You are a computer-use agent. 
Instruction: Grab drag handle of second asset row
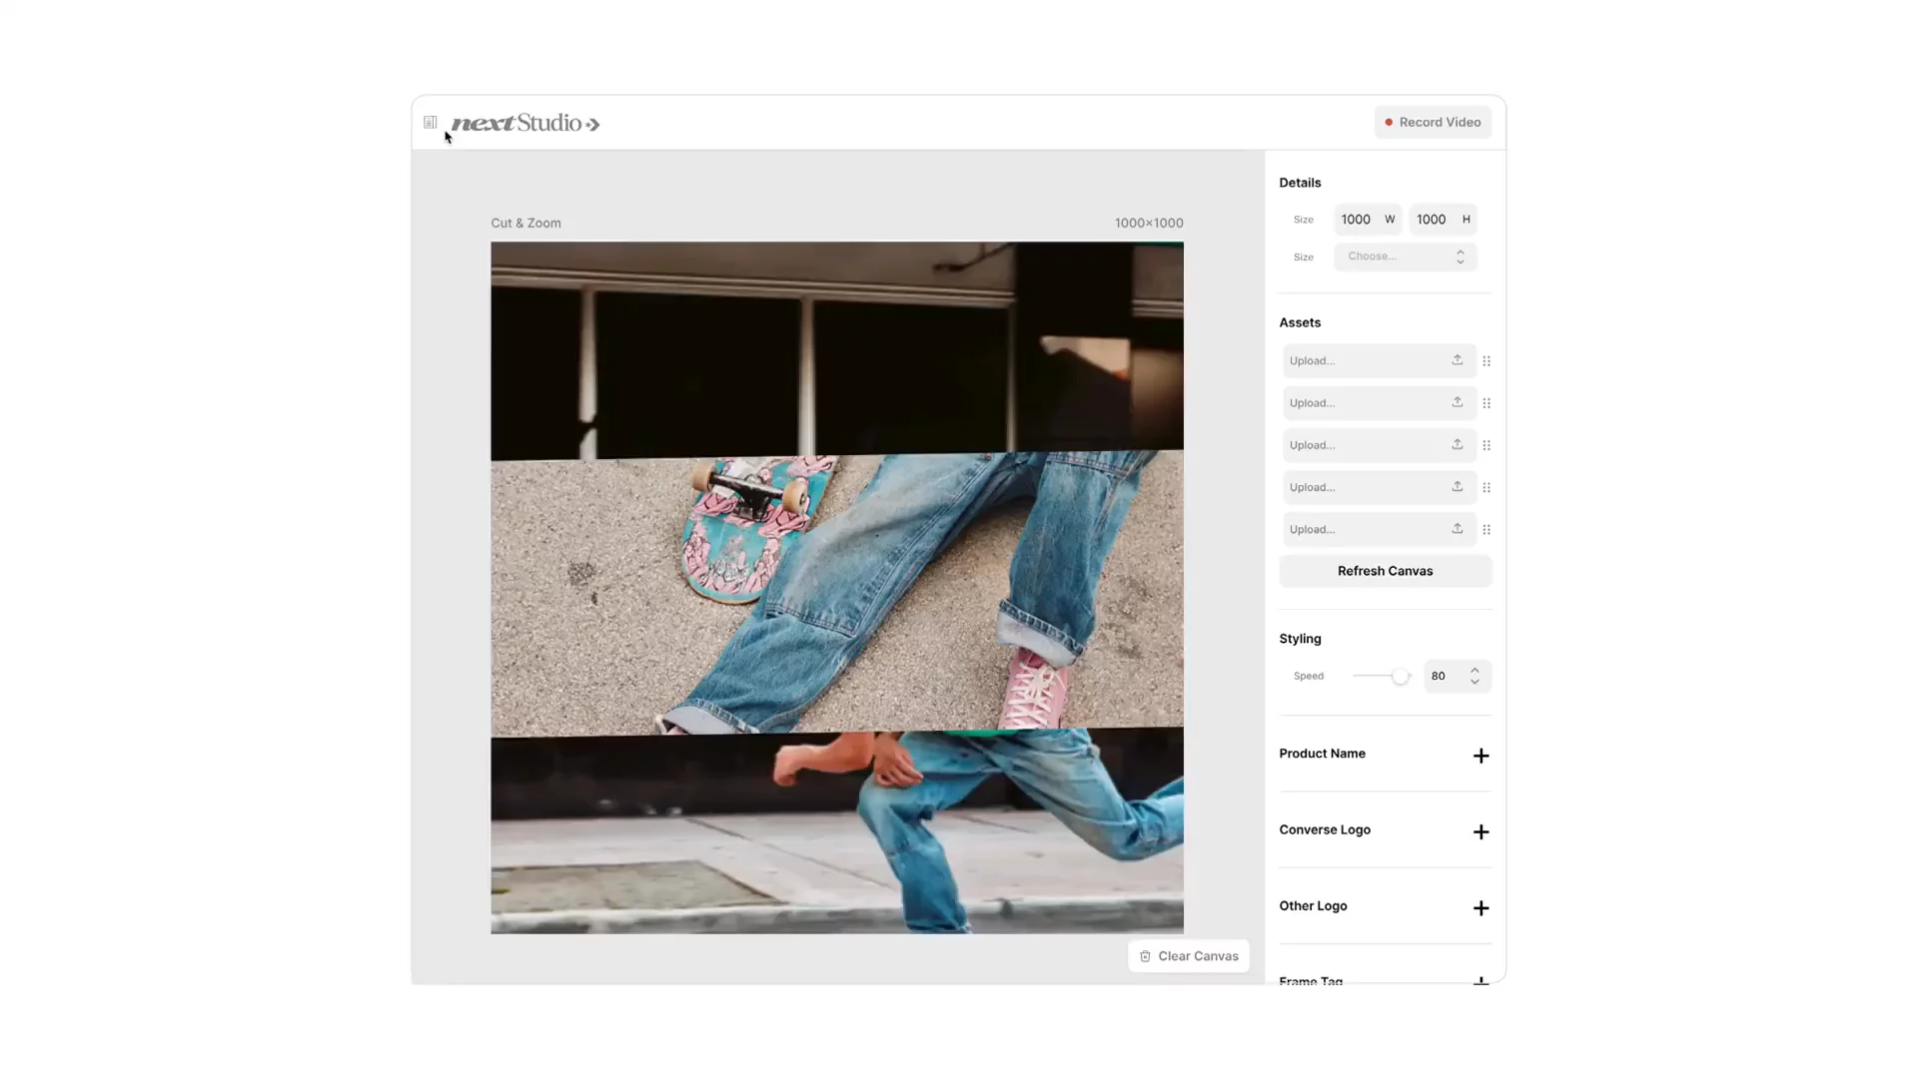click(x=1486, y=403)
